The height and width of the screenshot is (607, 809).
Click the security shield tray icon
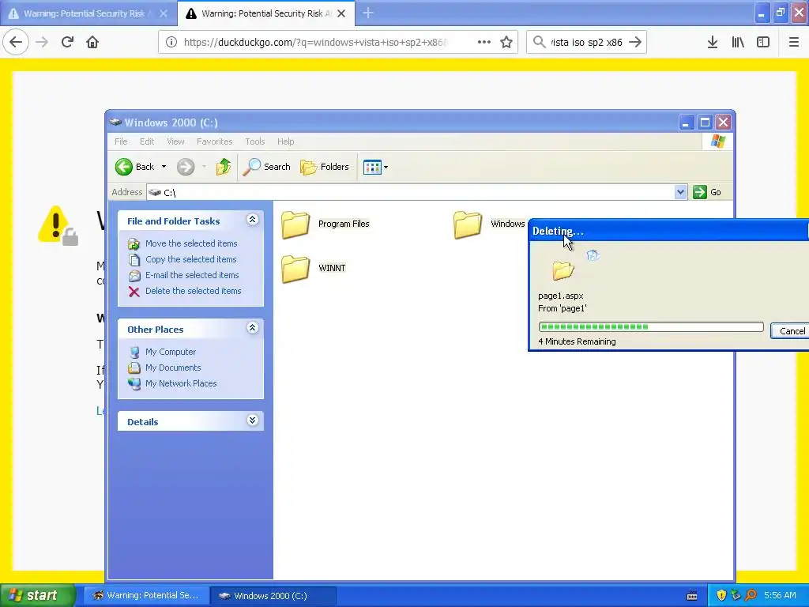click(x=721, y=595)
